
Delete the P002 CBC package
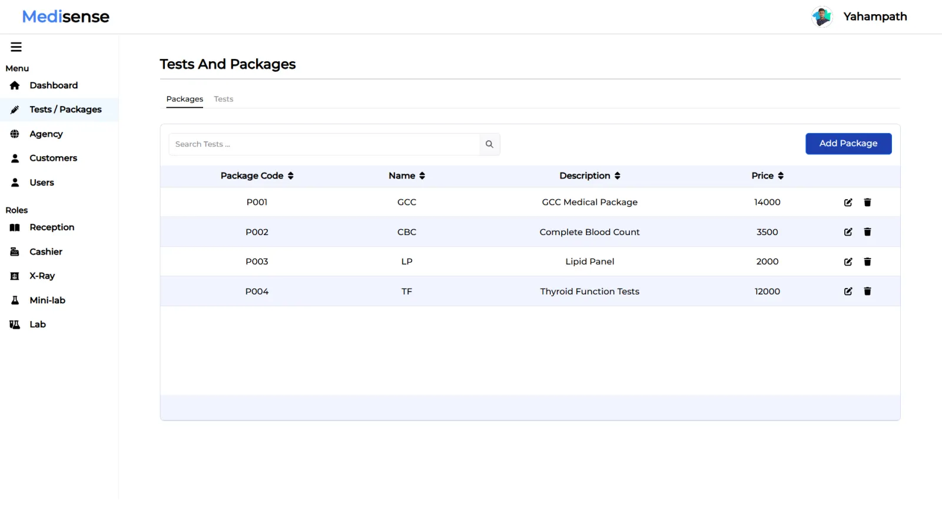[867, 232]
